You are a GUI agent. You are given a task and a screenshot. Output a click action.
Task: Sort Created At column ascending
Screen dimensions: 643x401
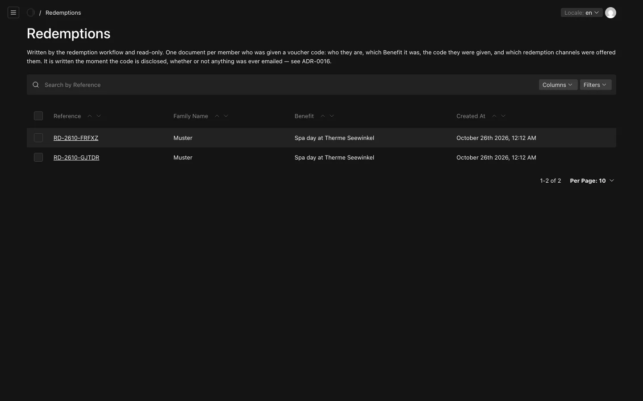point(494,116)
